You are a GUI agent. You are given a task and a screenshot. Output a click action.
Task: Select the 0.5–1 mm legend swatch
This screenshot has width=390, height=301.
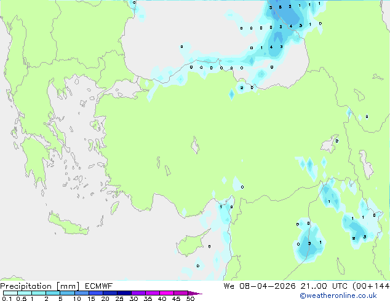tap(25, 293)
